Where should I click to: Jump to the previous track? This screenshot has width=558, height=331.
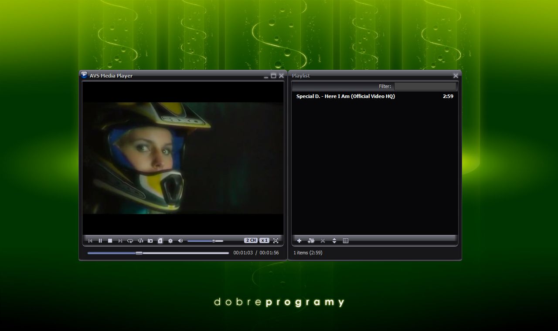(90, 240)
